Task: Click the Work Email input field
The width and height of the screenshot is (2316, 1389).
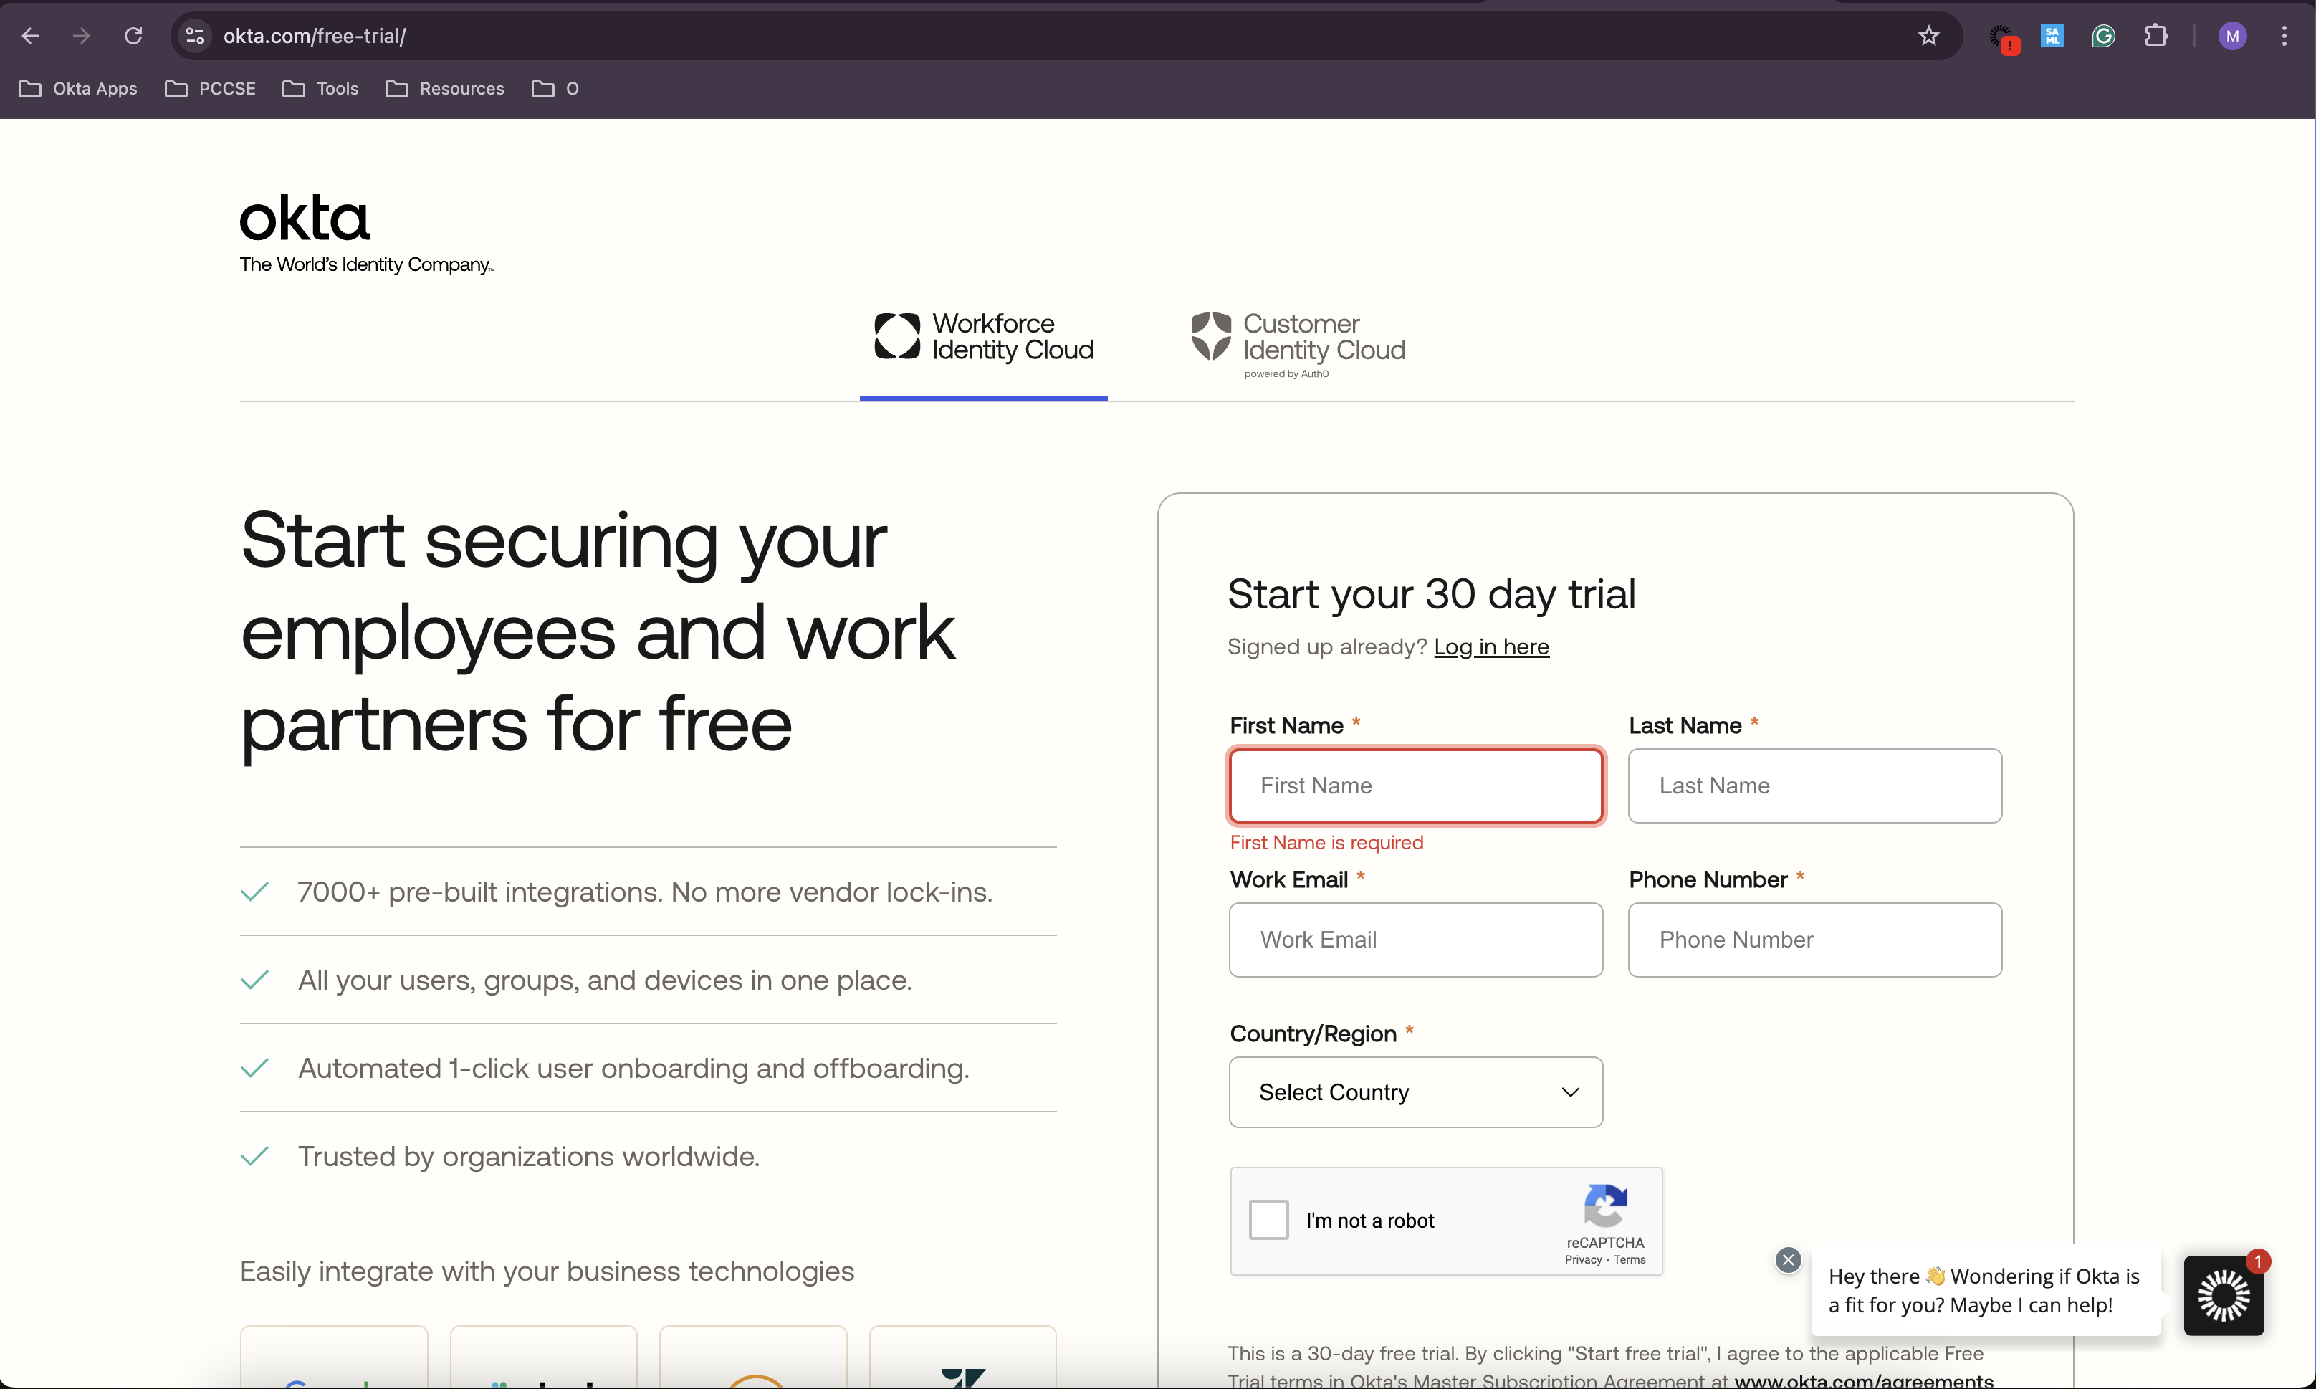Action: pyautogui.click(x=1415, y=940)
